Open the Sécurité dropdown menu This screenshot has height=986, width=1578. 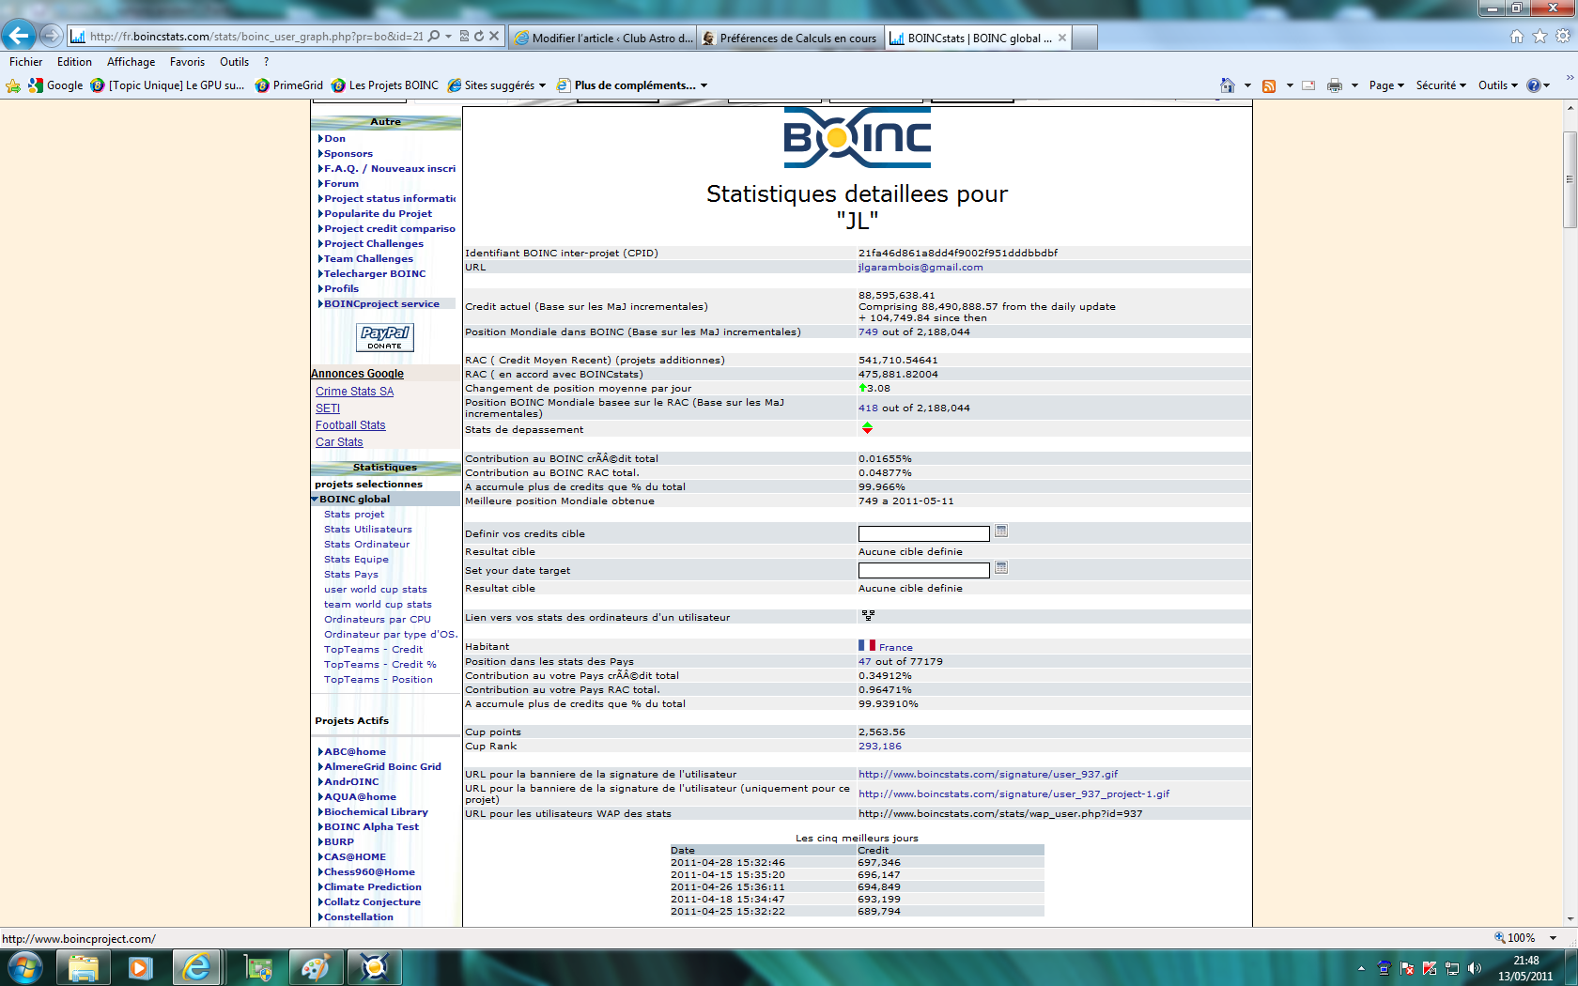click(x=1441, y=85)
